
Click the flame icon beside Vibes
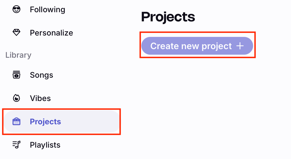[17, 98]
